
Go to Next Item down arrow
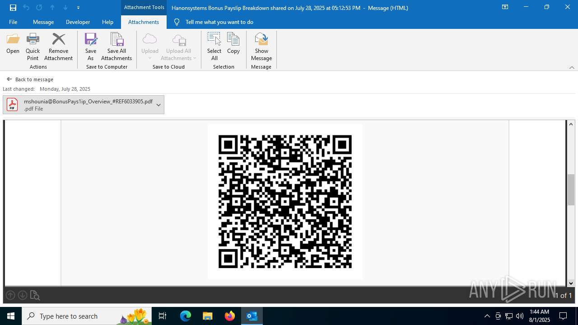click(x=65, y=8)
